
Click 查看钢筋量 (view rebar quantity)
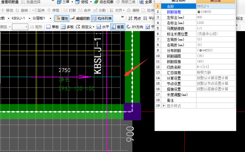[x=10, y=2]
